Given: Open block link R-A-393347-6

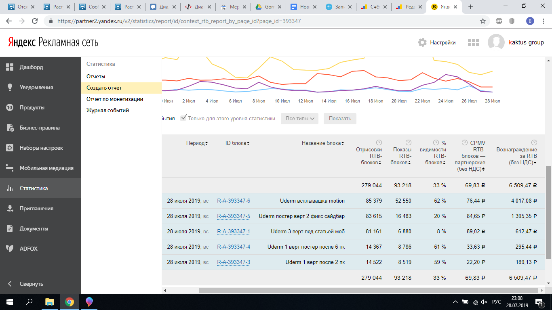Looking at the screenshot, I should tap(234, 201).
